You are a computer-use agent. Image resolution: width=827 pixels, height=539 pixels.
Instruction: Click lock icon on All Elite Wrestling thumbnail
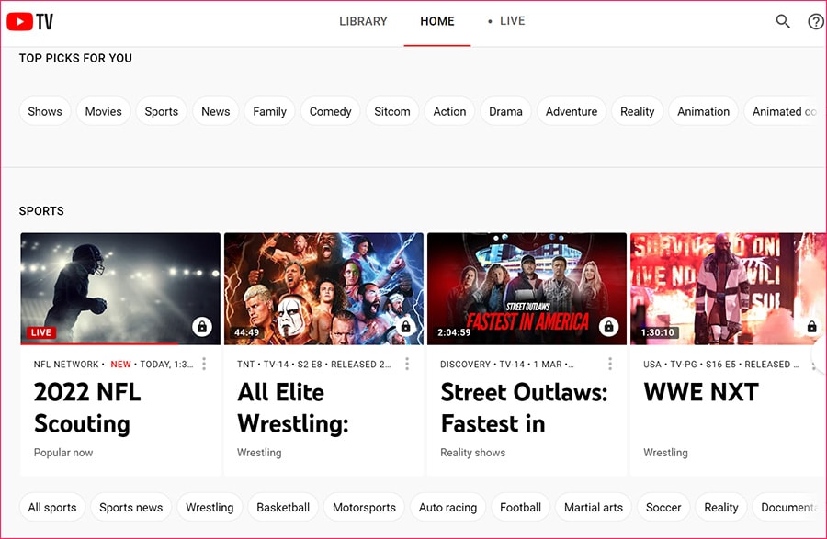tap(405, 327)
